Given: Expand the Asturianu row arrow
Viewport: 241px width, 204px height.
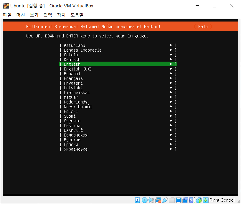Looking at the screenshot, I should [171, 45].
